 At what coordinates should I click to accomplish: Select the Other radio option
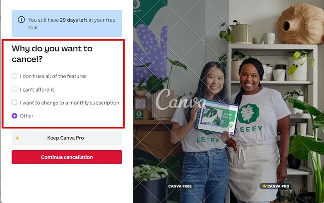[14, 116]
